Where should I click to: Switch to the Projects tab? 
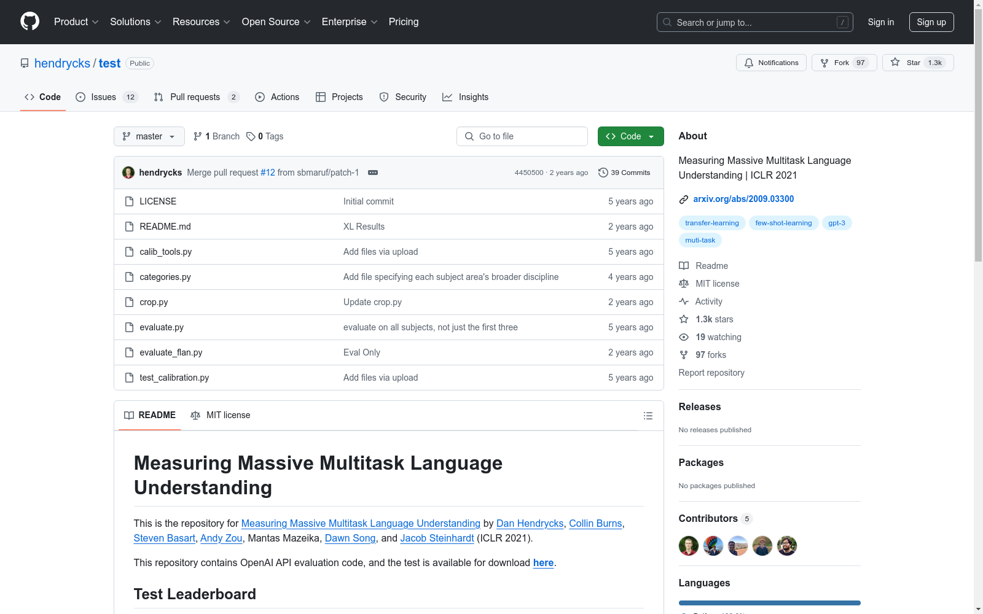coord(339,97)
